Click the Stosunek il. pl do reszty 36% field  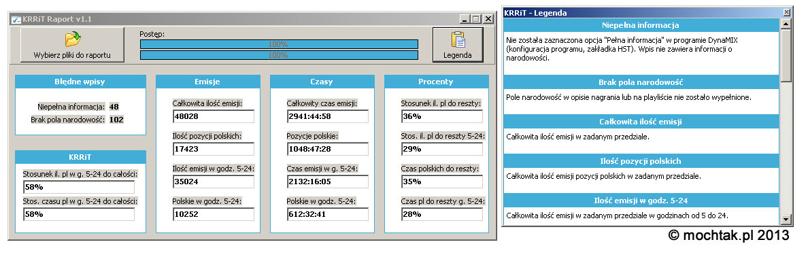442,116
